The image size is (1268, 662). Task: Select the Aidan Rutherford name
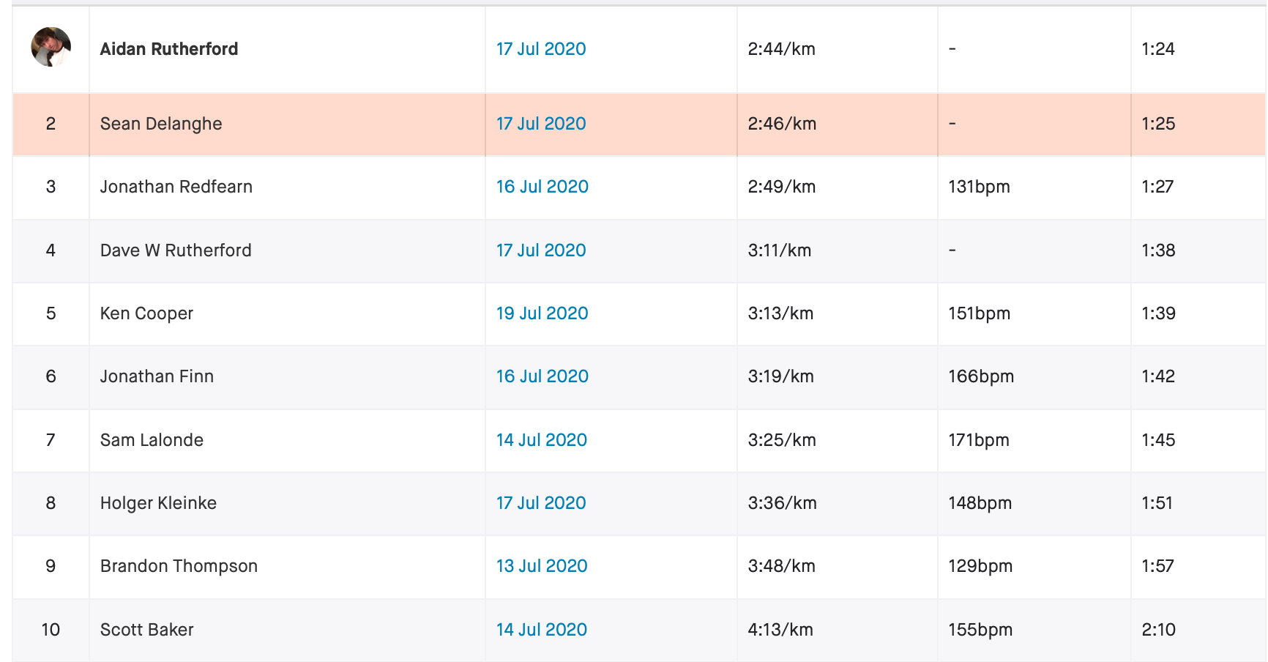click(169, 49)
